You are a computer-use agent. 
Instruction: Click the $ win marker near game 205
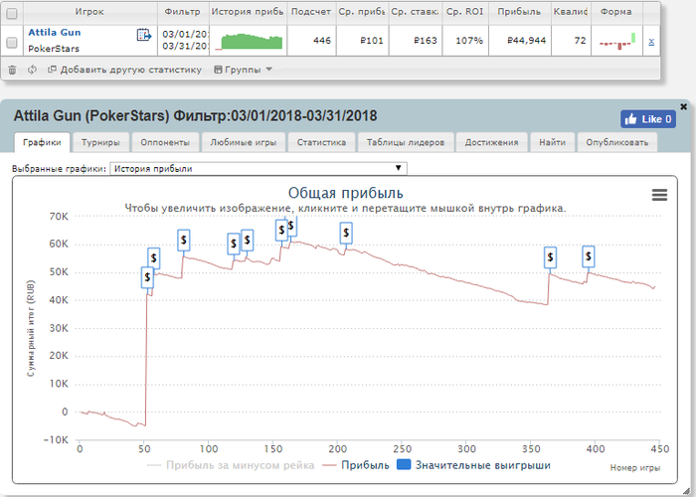coord(346,233)
